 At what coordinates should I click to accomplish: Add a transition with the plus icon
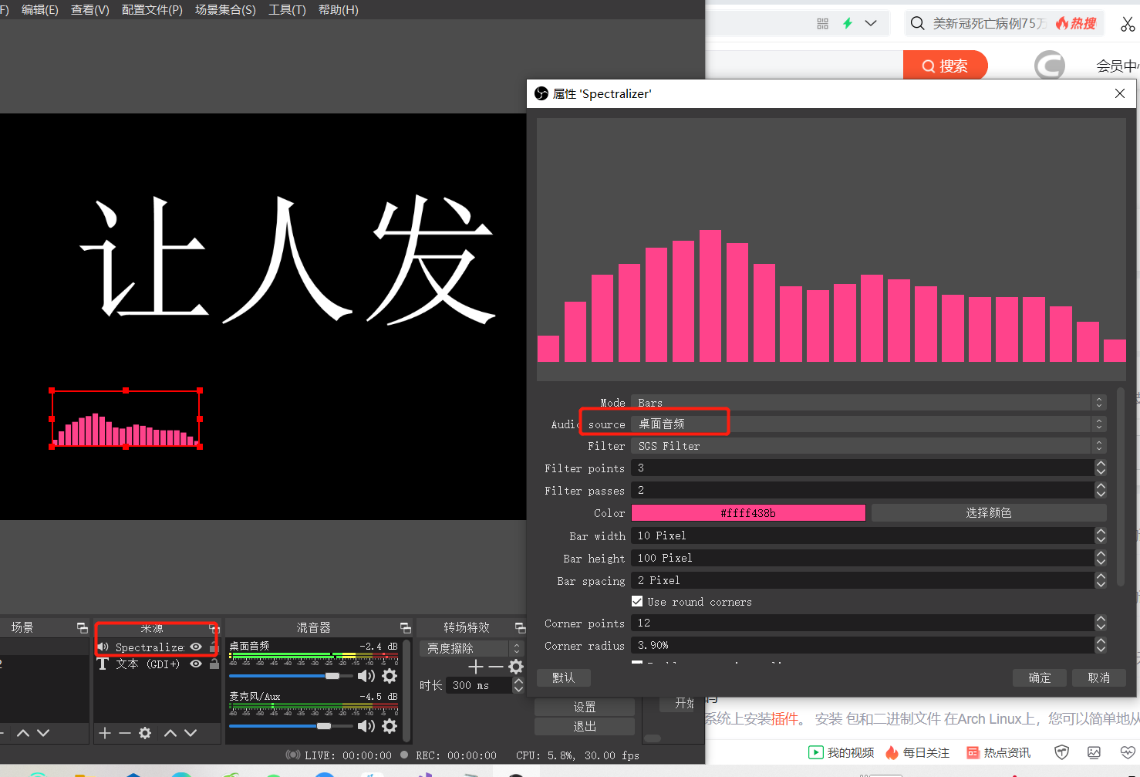point(476,667)
